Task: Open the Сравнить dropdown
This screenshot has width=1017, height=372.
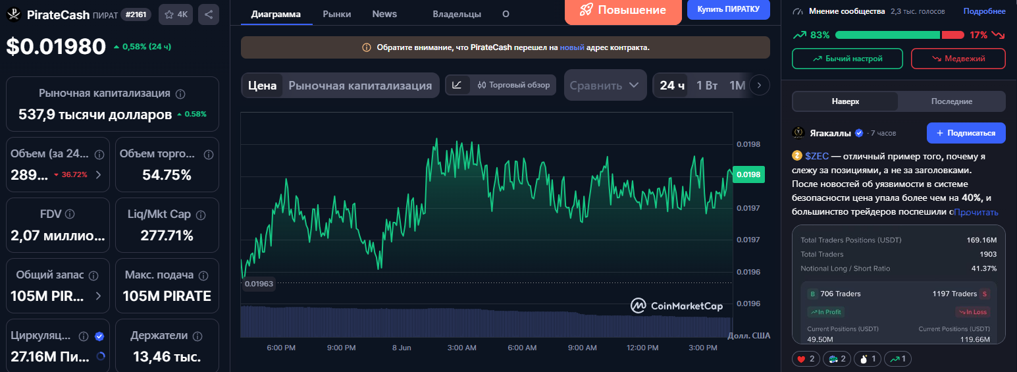Action: [x=605, y=85]
